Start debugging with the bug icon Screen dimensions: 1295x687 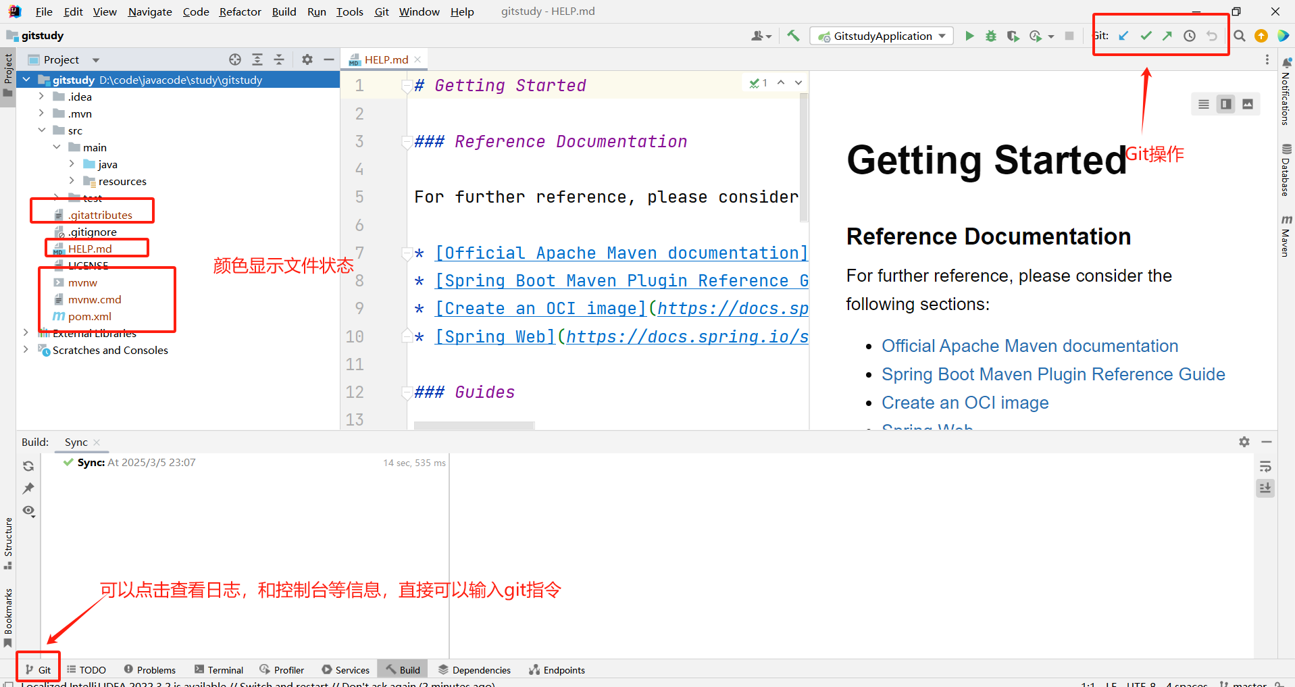(x=991, y=36)
